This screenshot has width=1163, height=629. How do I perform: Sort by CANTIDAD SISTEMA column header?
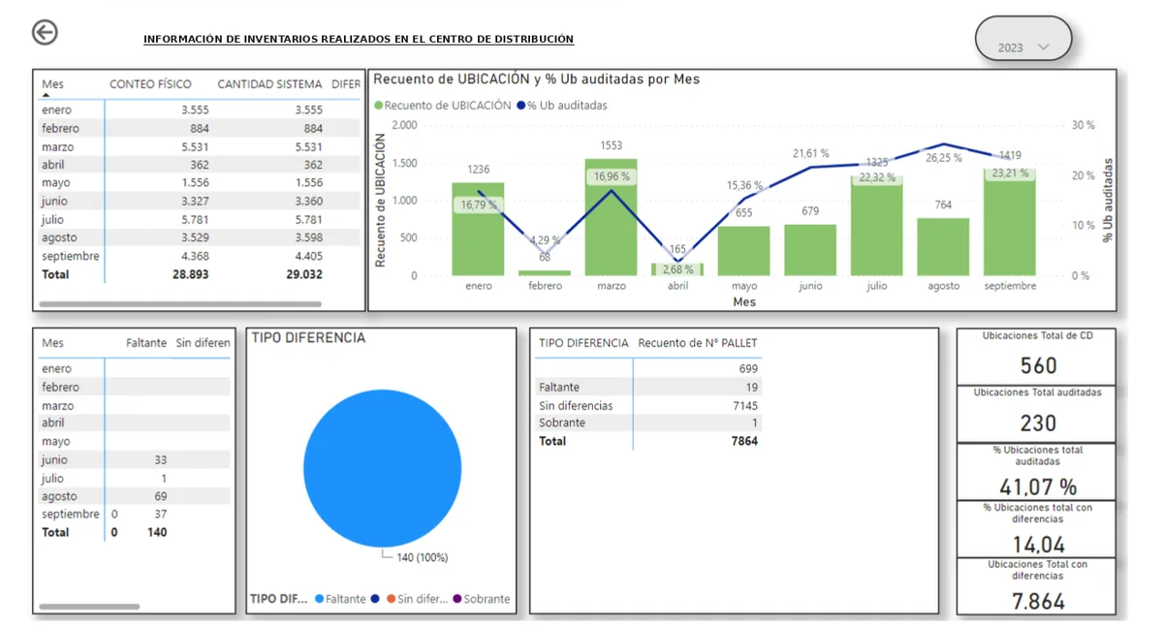[x=269, y=84]
